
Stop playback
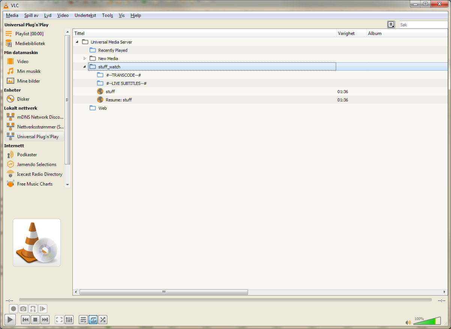click(x=35, y=320)
